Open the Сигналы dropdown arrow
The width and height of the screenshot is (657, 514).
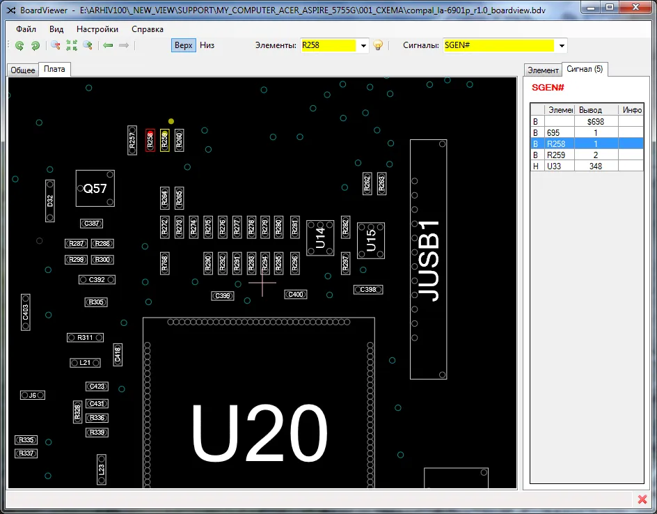562,46
